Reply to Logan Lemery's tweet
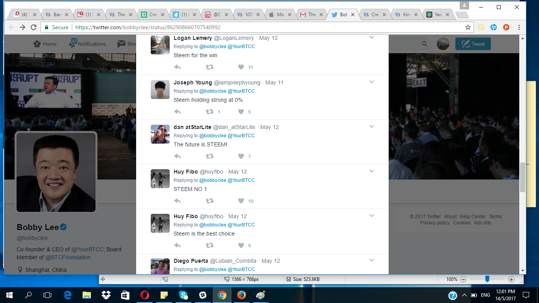539x303 pixels. coord(177,67)
